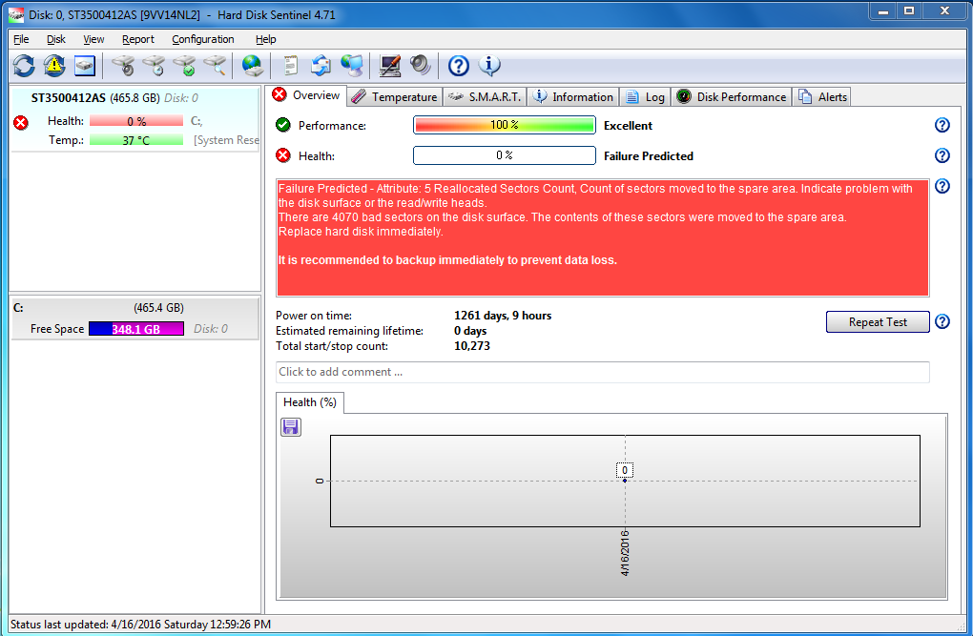This screenshot has width=973, height=636.
Task: Click the Health 0 % progress bar
Action: (505, 155)
